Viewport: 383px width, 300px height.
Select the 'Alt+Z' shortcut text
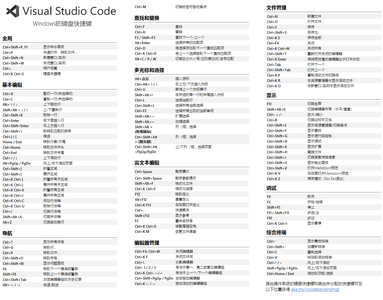tap(7, 222)
